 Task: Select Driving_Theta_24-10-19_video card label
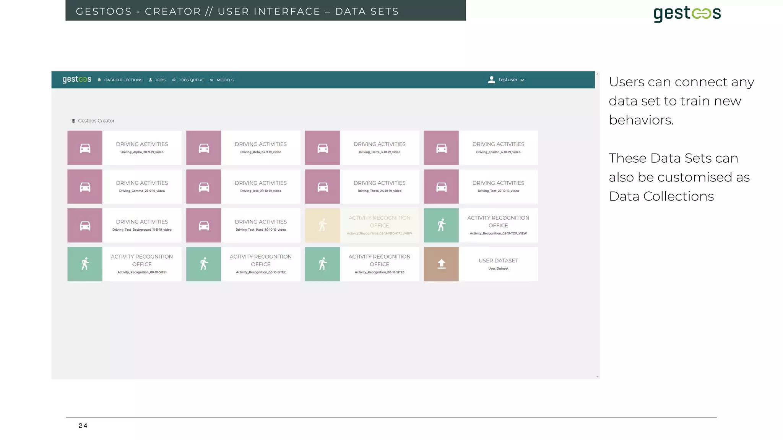click(x=380, y=191)
